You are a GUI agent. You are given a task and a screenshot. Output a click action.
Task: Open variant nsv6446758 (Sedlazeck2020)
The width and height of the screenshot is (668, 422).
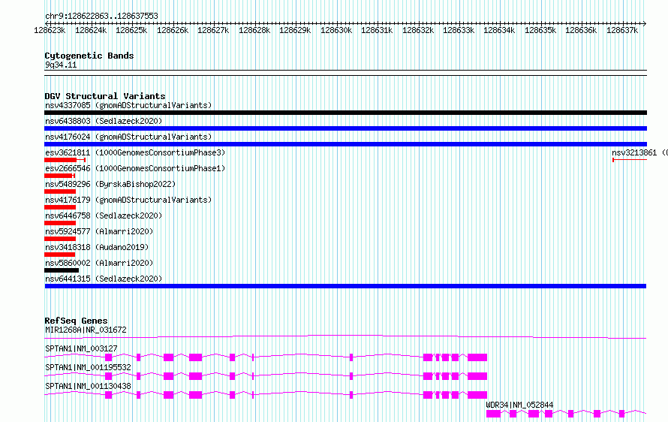click(104, 216)
